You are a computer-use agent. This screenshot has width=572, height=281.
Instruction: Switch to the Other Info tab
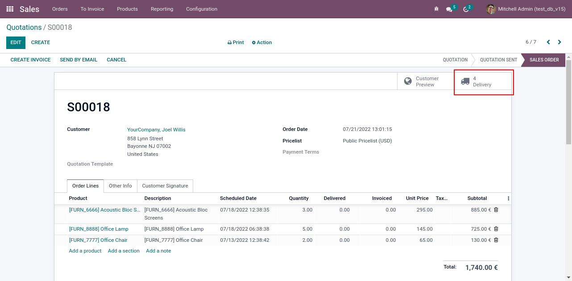pyautogui.click(x=120, y=186)
